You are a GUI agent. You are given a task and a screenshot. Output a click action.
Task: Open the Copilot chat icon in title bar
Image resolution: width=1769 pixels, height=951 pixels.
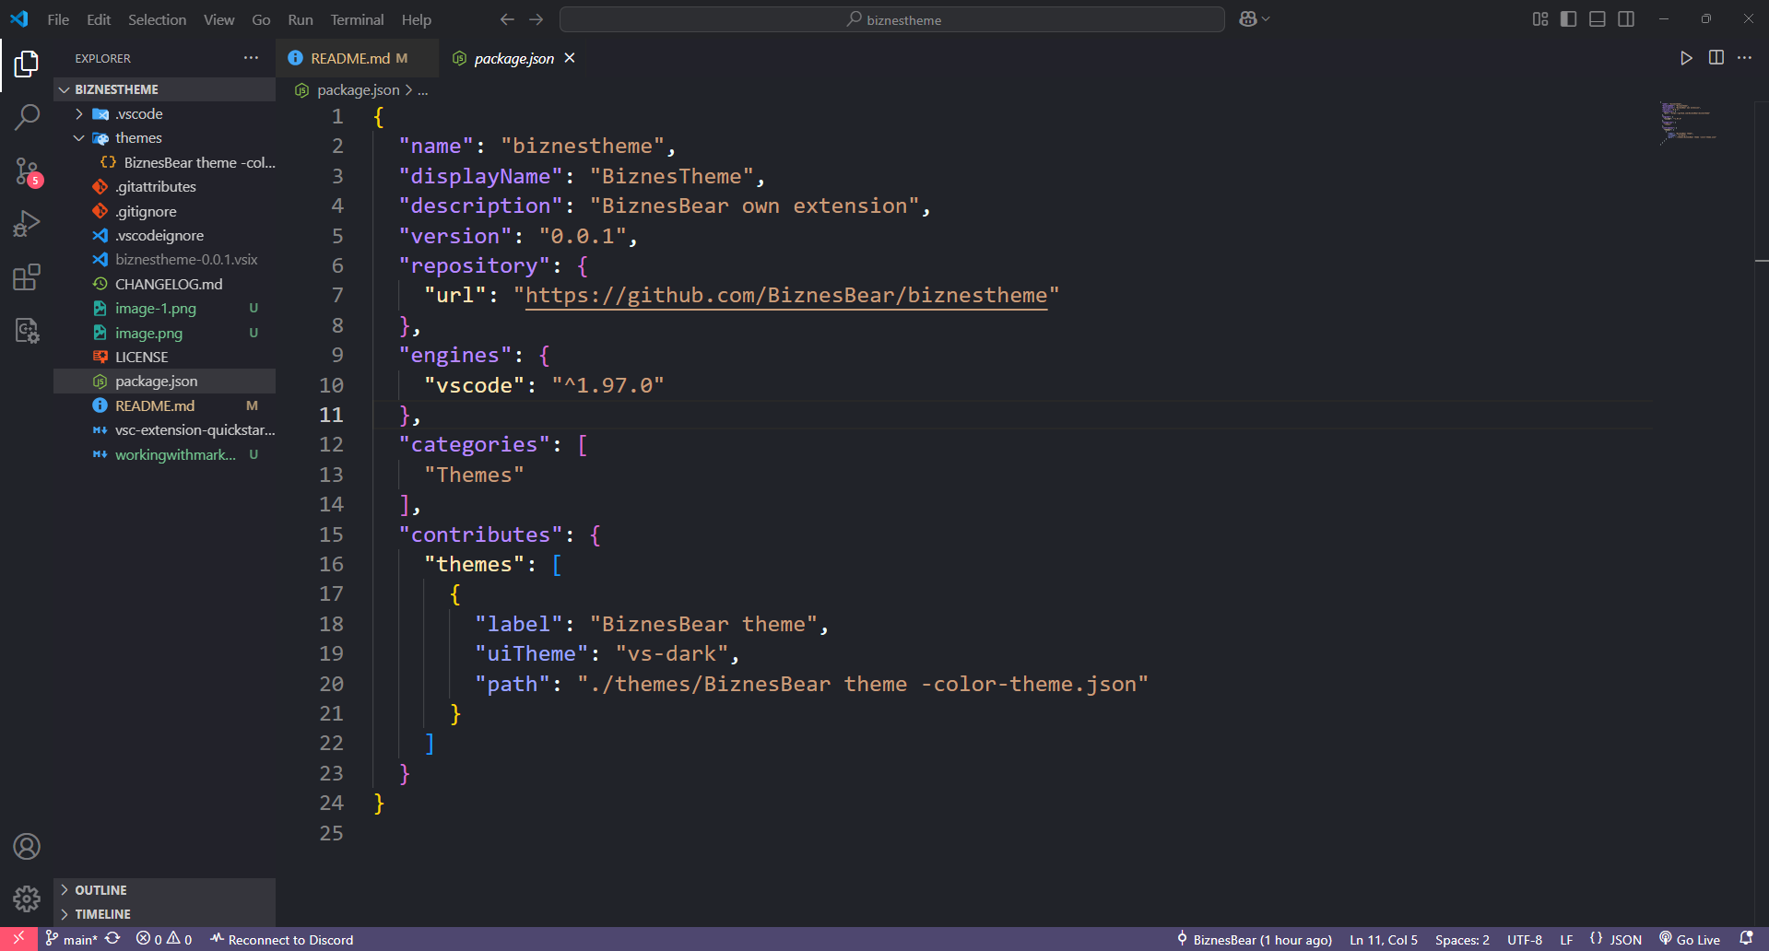coord(1247,19)
